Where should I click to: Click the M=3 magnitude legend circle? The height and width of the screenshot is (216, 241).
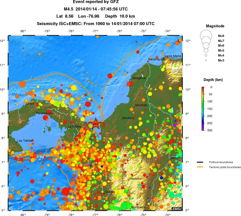(x=206, y=60)
